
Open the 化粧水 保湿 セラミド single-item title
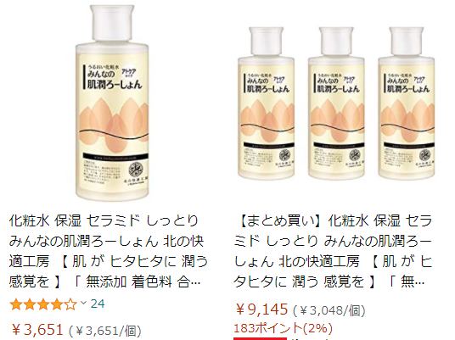coord(108,251)
